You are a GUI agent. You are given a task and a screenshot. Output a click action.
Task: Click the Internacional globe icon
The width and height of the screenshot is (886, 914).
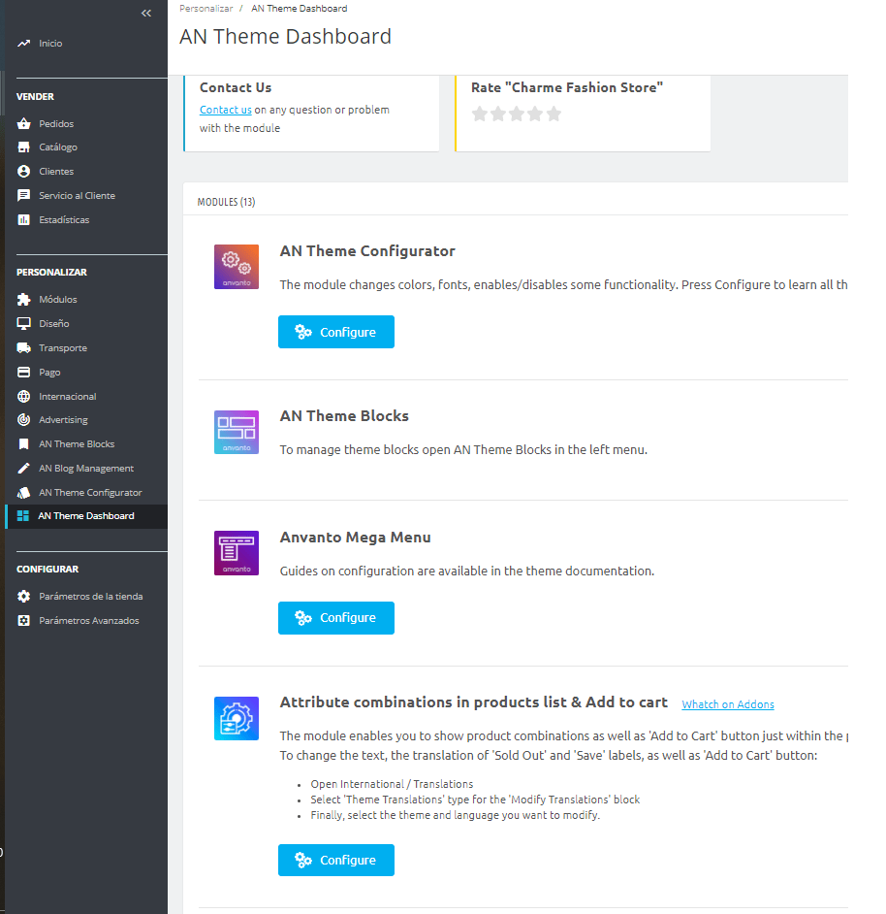tap(23, 397)
